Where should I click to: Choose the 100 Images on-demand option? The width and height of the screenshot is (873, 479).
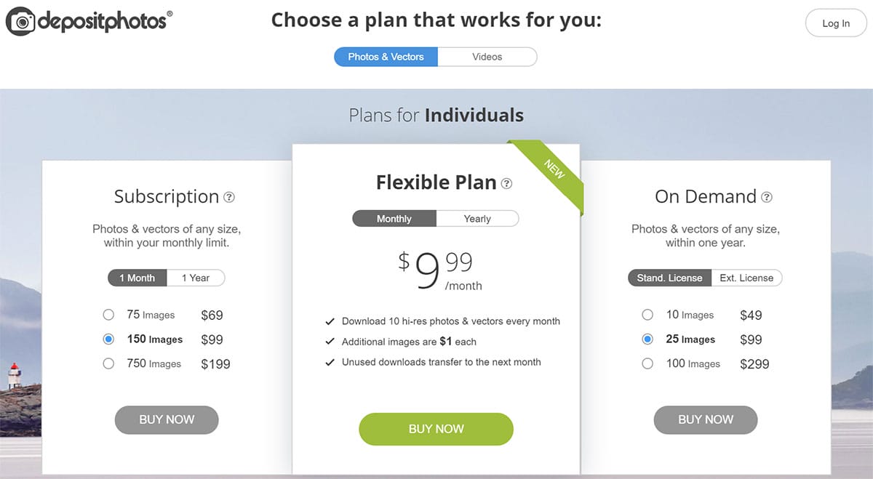pyautogui.click(x=647, y=363)
